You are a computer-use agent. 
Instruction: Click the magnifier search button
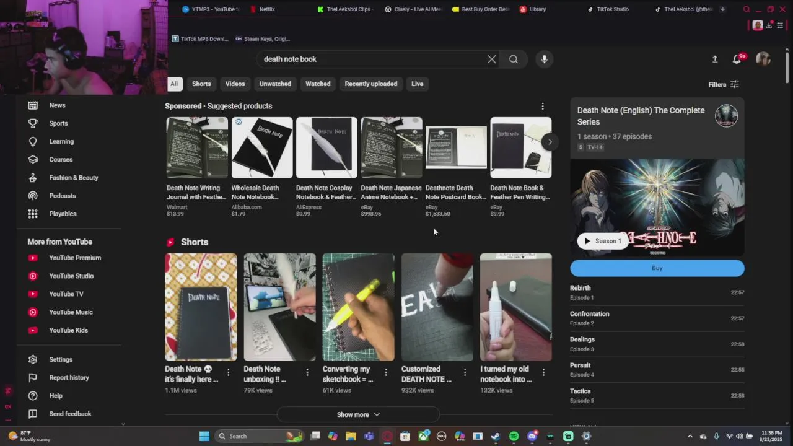[514, 59]
